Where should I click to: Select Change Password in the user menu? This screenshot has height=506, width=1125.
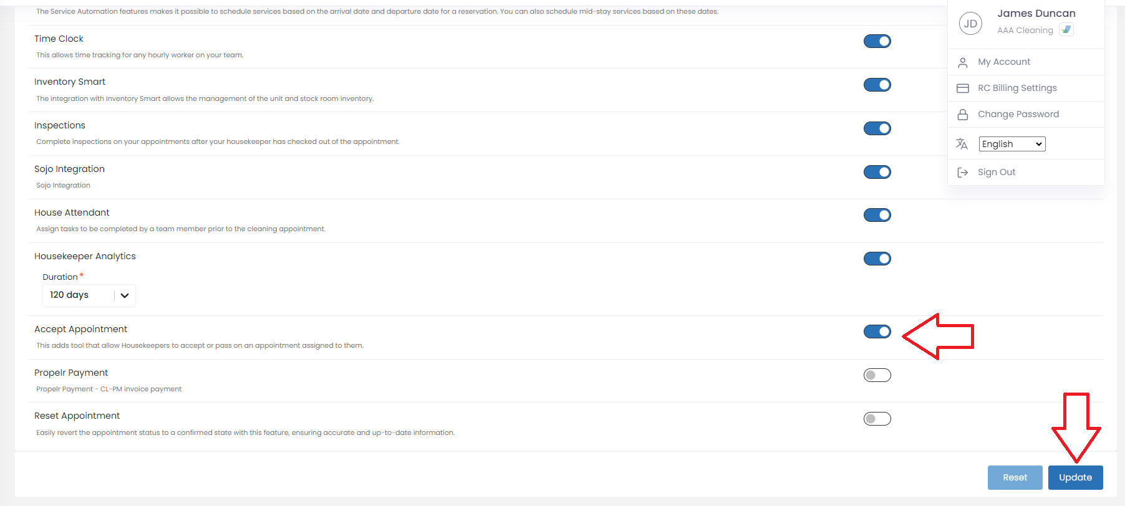tap(1018, 114)
